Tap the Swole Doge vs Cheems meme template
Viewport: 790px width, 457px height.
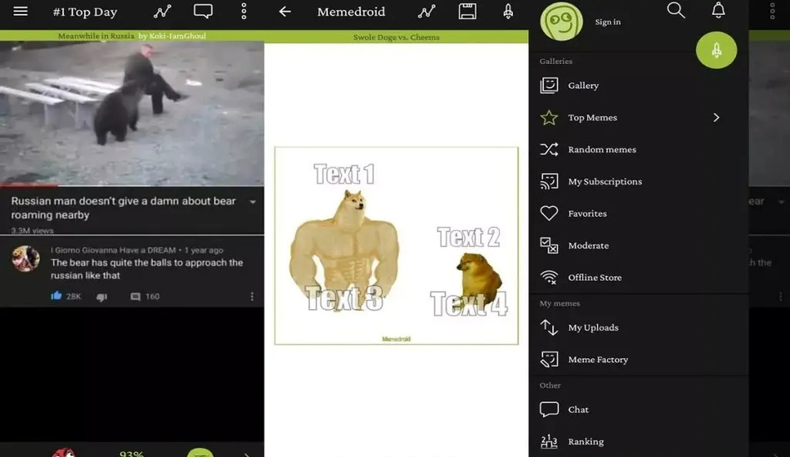click(x=396, y=245)
